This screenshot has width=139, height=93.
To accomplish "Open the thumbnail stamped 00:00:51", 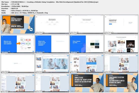I will point(52,24).
